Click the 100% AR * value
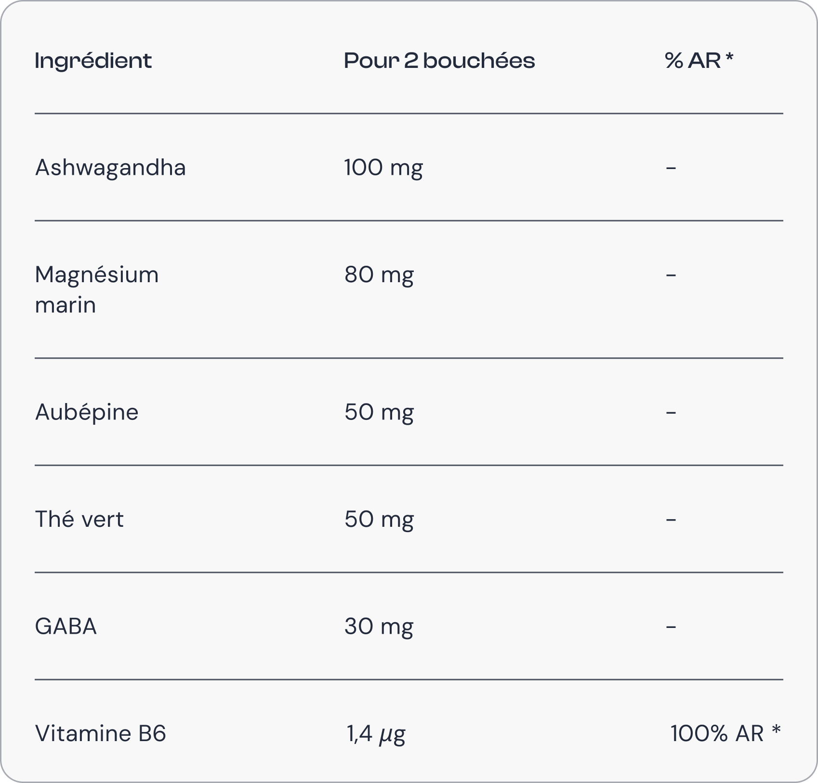 [725, 734]
